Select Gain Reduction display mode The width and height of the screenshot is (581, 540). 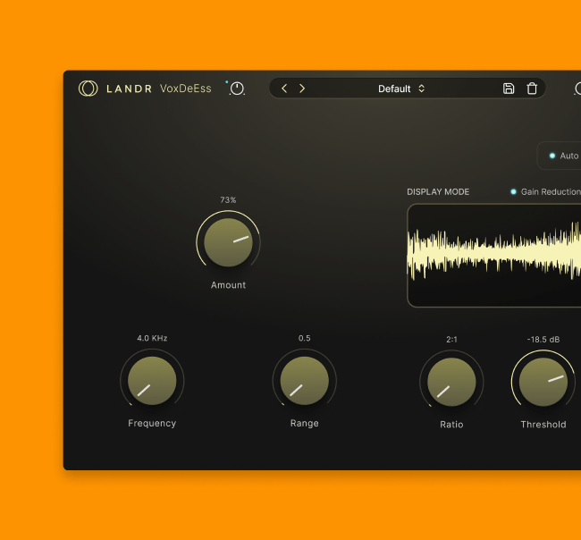coord(546,191)
